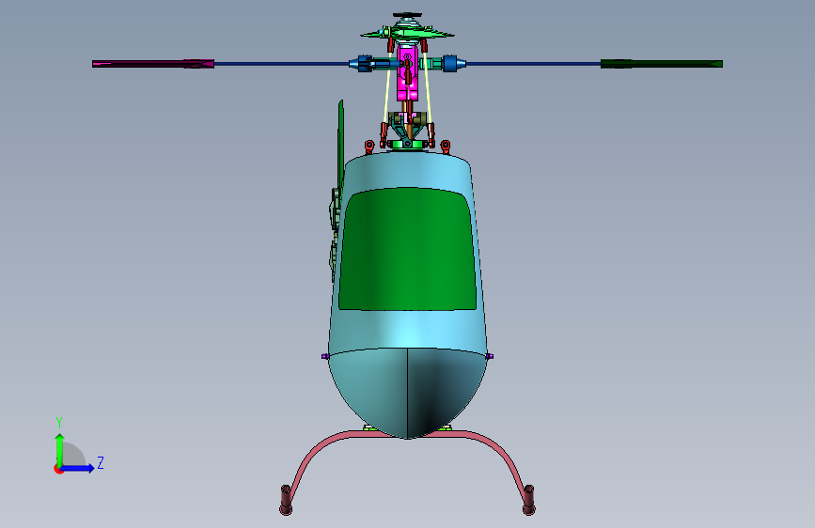Image resolution: width=815 pixels, height=528 pixels.
Task: Select the right purple fuselage fastener
Action: pyautogui.click(x=490, y=356)
